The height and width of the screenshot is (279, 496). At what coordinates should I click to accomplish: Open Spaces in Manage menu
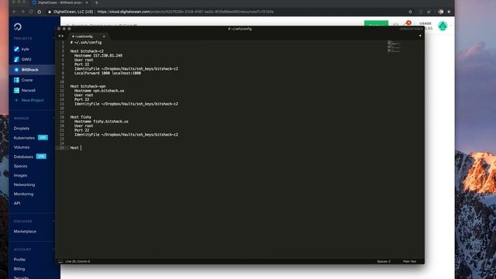pos(20,166)
